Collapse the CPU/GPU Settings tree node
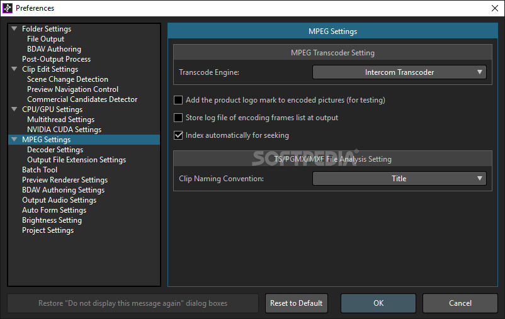Screen dimensions: 505x319 [x=14, y=109]
